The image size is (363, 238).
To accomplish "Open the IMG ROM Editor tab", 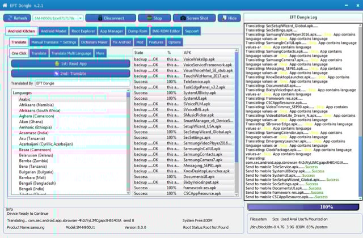I will pos(166,31).
